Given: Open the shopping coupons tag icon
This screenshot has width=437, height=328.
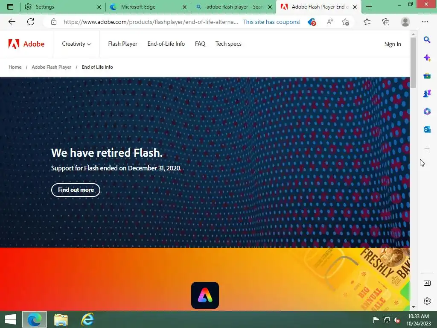Looking at the screenshot, I should point(312,22).
